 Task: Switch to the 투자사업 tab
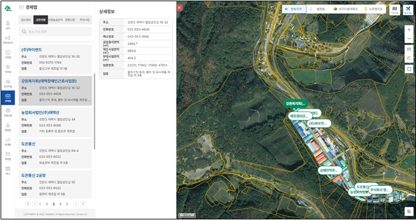[x=85, y=20]
